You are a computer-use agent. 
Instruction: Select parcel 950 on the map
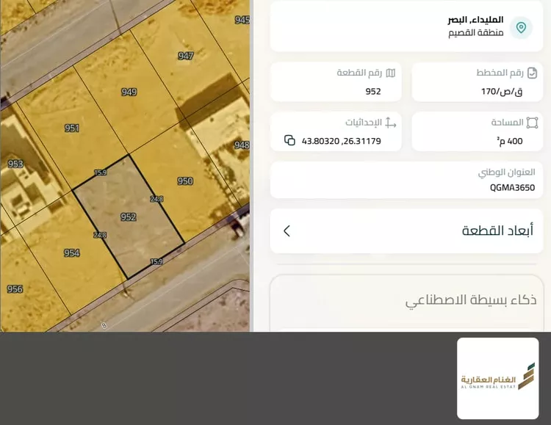point(185,181)
